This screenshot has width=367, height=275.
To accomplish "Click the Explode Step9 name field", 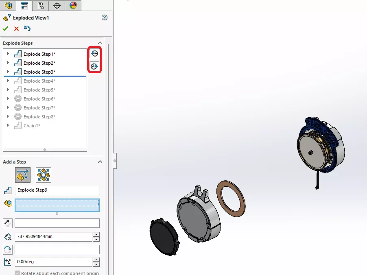I will point(57,190).
